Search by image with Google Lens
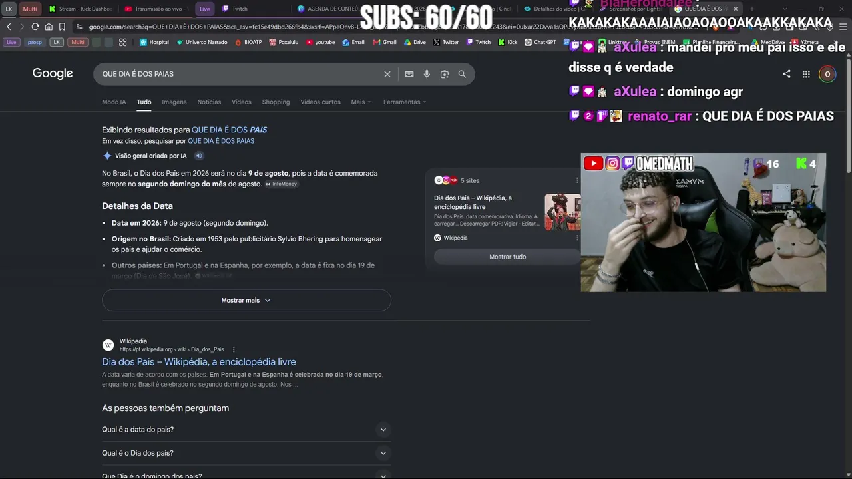Screen dimensions: 852x479 click(445, 74)
